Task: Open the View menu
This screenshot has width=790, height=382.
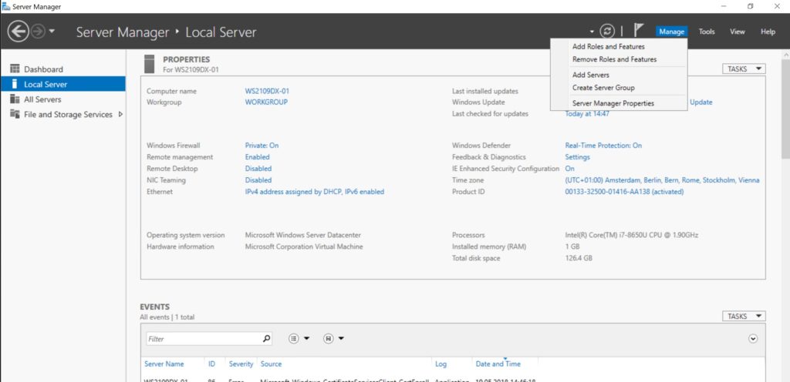Action: pyautogui.click(x=737, y=32)
